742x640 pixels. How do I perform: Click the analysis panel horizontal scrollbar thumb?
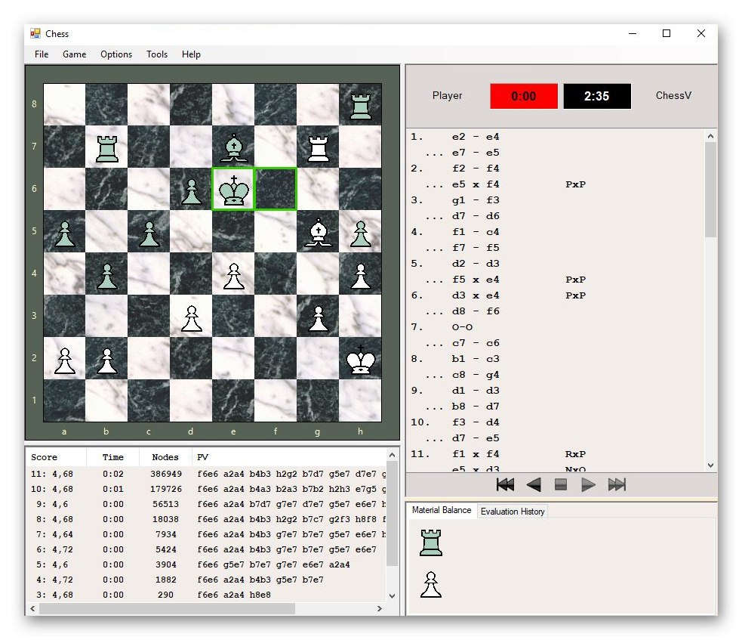tap(167, 609)
